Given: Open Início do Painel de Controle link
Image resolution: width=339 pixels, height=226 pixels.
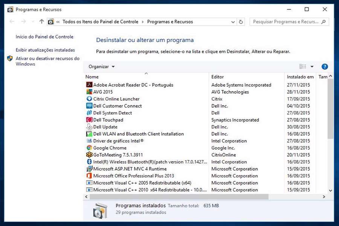Looking at the screenshot, I should coord(44,37).
